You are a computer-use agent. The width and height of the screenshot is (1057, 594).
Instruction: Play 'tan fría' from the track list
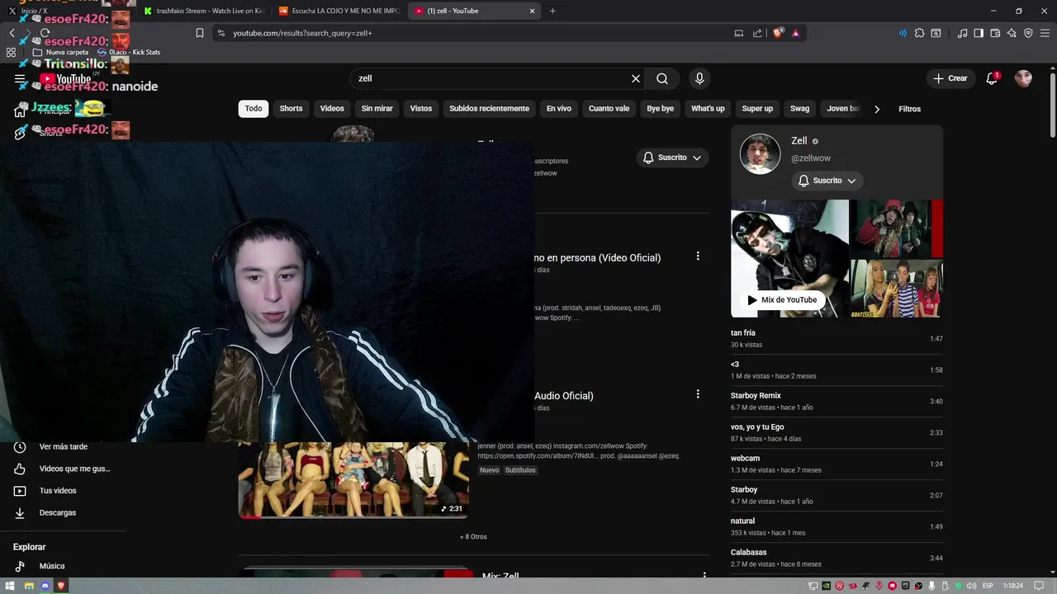tap(837, 339)
